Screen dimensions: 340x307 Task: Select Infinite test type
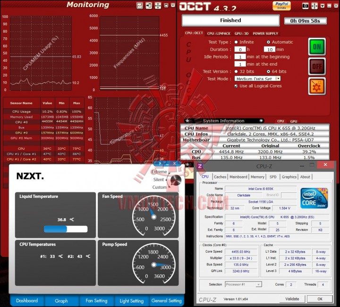click(236, 42)
